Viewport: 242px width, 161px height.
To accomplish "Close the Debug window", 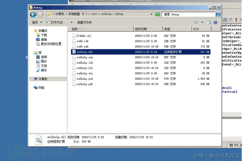I will pyautogui.click(x=219, y=7).
